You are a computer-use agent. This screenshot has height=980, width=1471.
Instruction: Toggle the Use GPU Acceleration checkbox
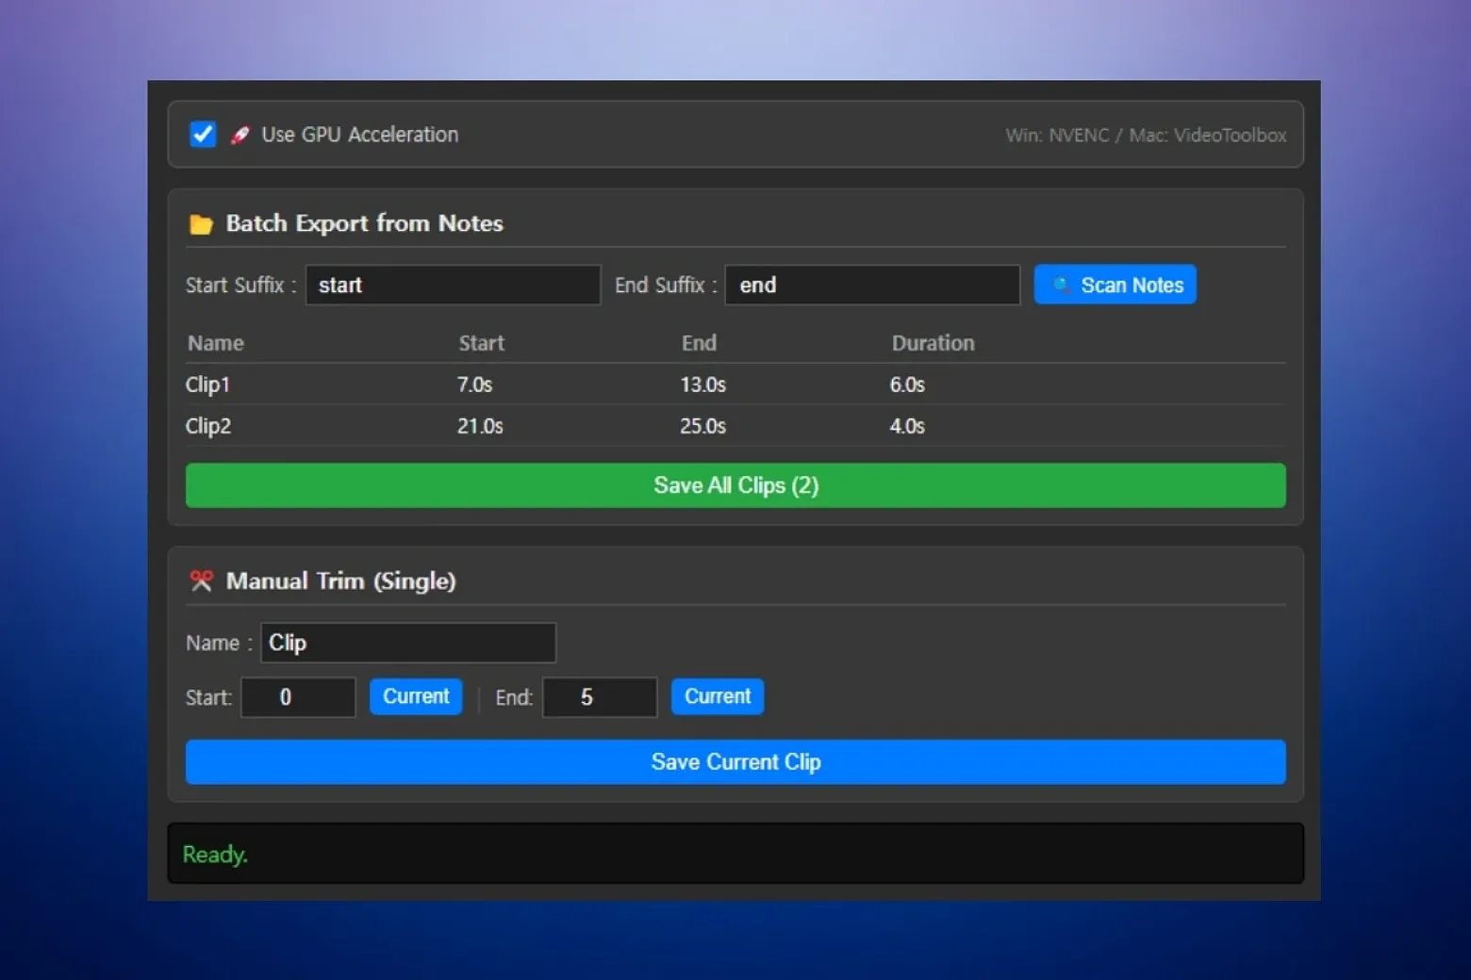(202, 134)
